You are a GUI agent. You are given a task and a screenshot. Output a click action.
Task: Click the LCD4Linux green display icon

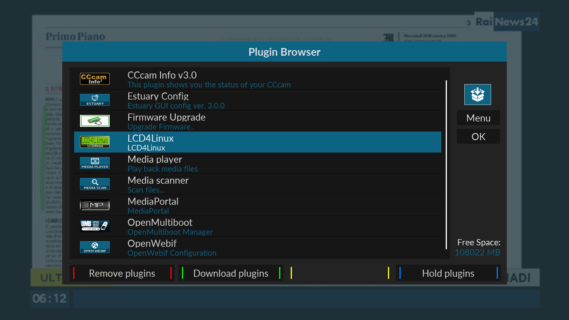point(95,142)
